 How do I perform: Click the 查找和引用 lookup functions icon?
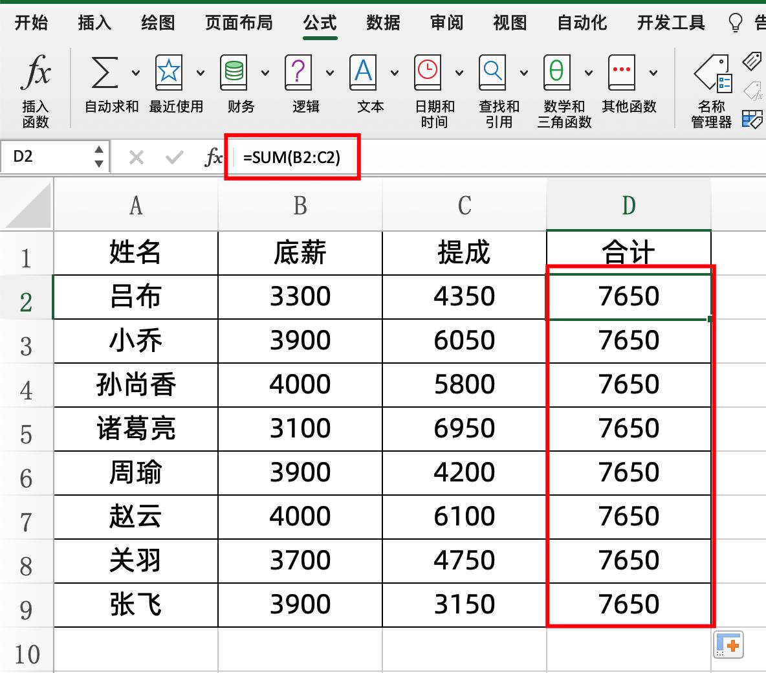point(493,72)
